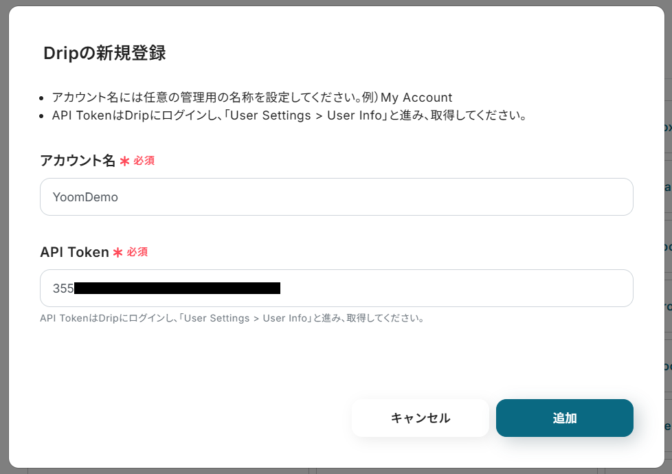Click the API Token field label
Image resolution: width=672 pixels, height=474 pixels.
coord(75,252)
